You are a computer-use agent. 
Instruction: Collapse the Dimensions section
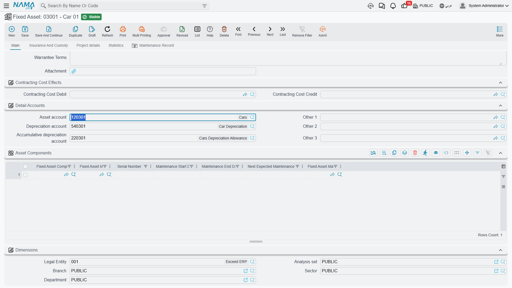501,250
